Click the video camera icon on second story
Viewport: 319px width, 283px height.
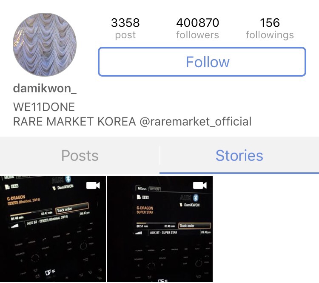pyautogui.click(x=200, y=186)
